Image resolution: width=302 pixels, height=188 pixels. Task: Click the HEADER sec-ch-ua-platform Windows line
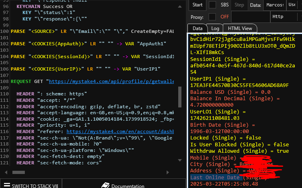point(75,150)
